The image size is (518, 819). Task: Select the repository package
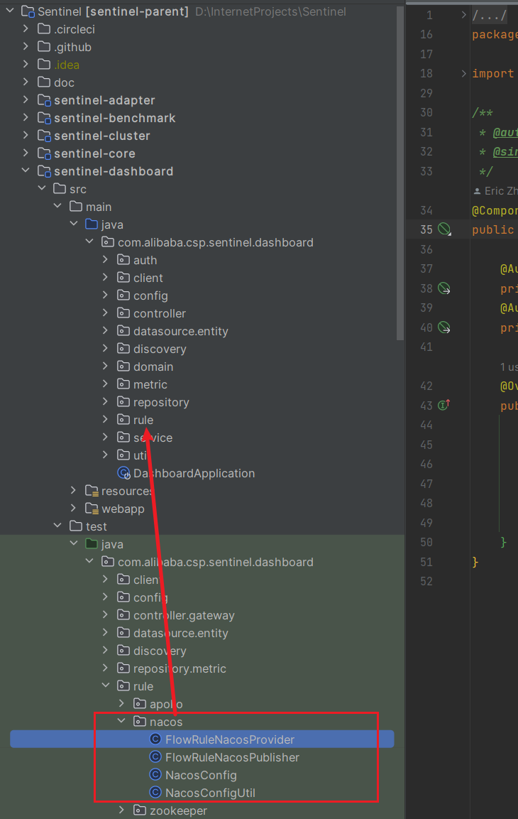point(161,402)
